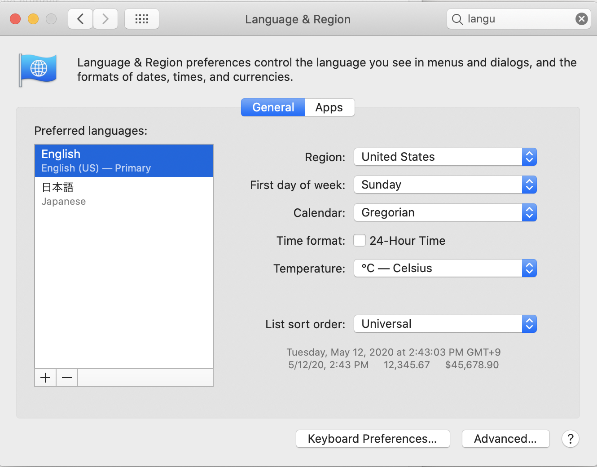Open help with the question mark button
Image resolution: width=597 pixels, height=467 pixels.
click(570, 439)
